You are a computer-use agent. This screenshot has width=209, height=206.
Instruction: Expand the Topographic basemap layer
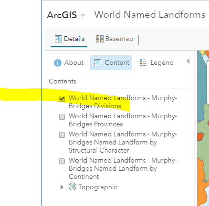[x=62, y=187]
